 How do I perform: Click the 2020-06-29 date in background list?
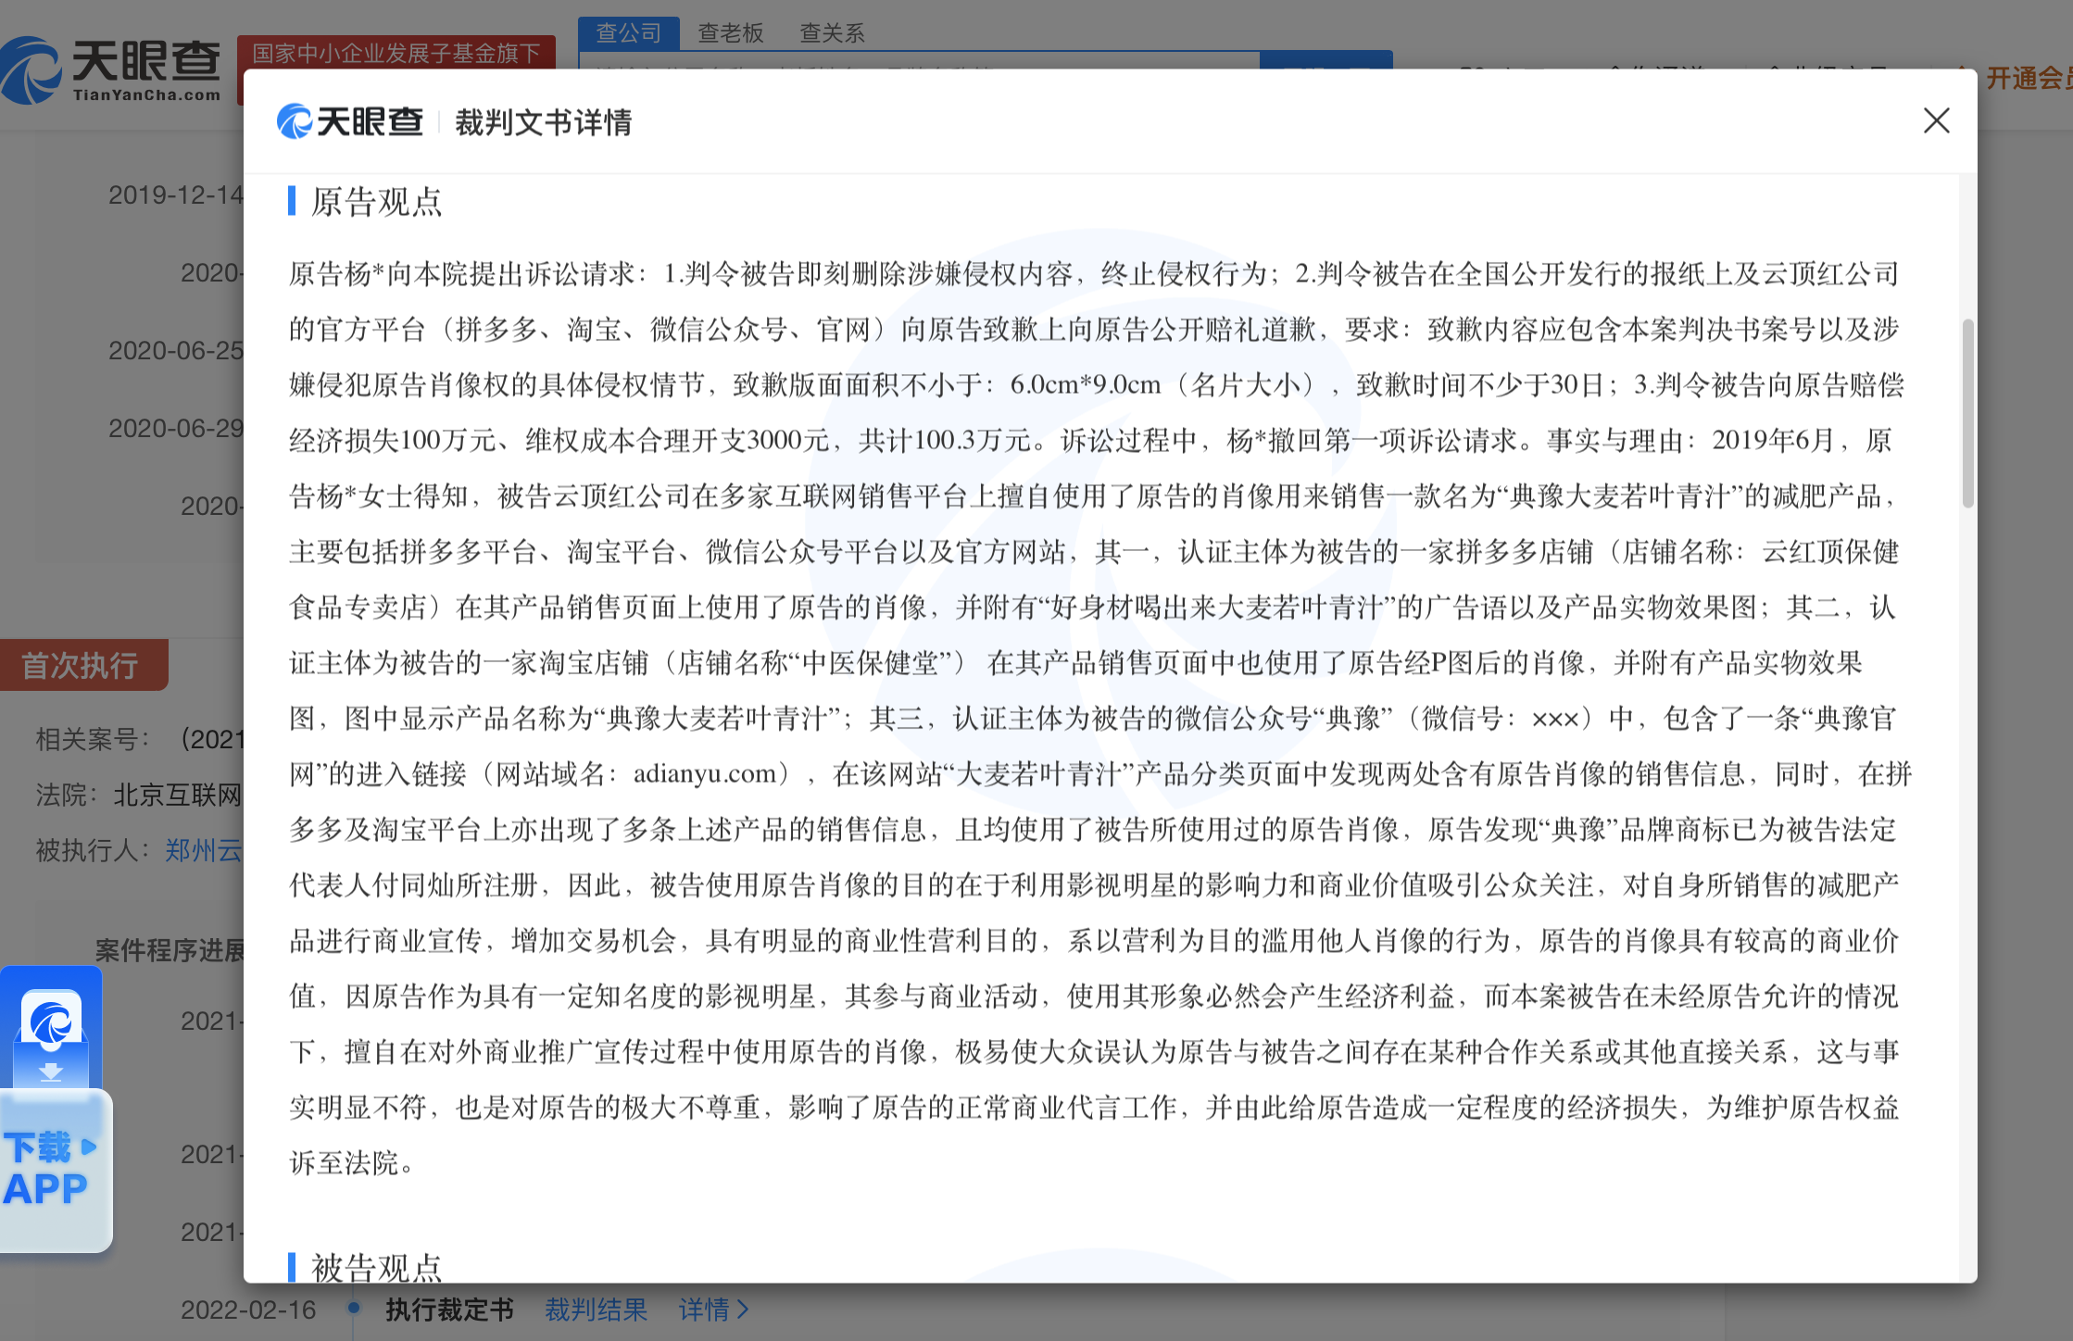point(176,428)
